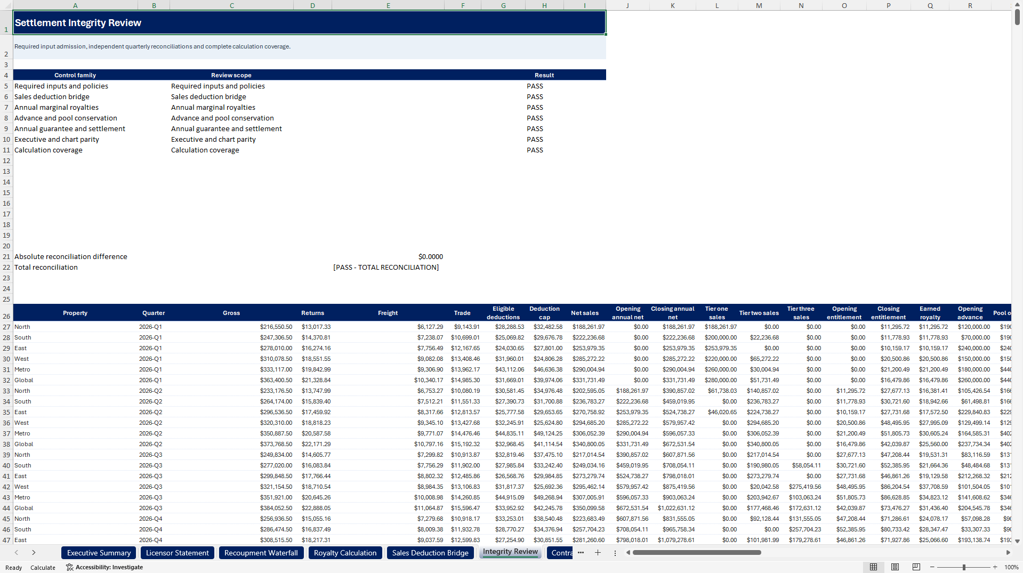Select row 22 header

coord(6,267)
